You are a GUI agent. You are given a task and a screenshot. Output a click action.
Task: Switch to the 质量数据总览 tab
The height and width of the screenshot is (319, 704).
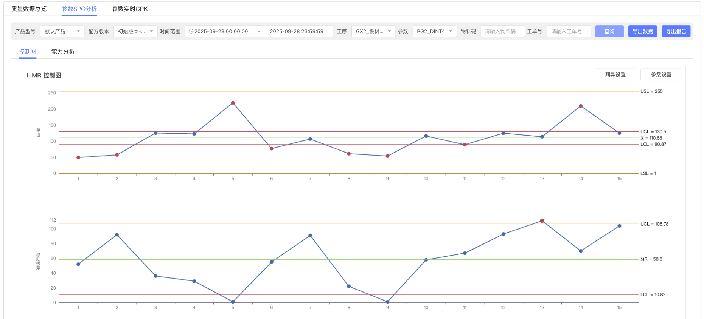point(29,9)
